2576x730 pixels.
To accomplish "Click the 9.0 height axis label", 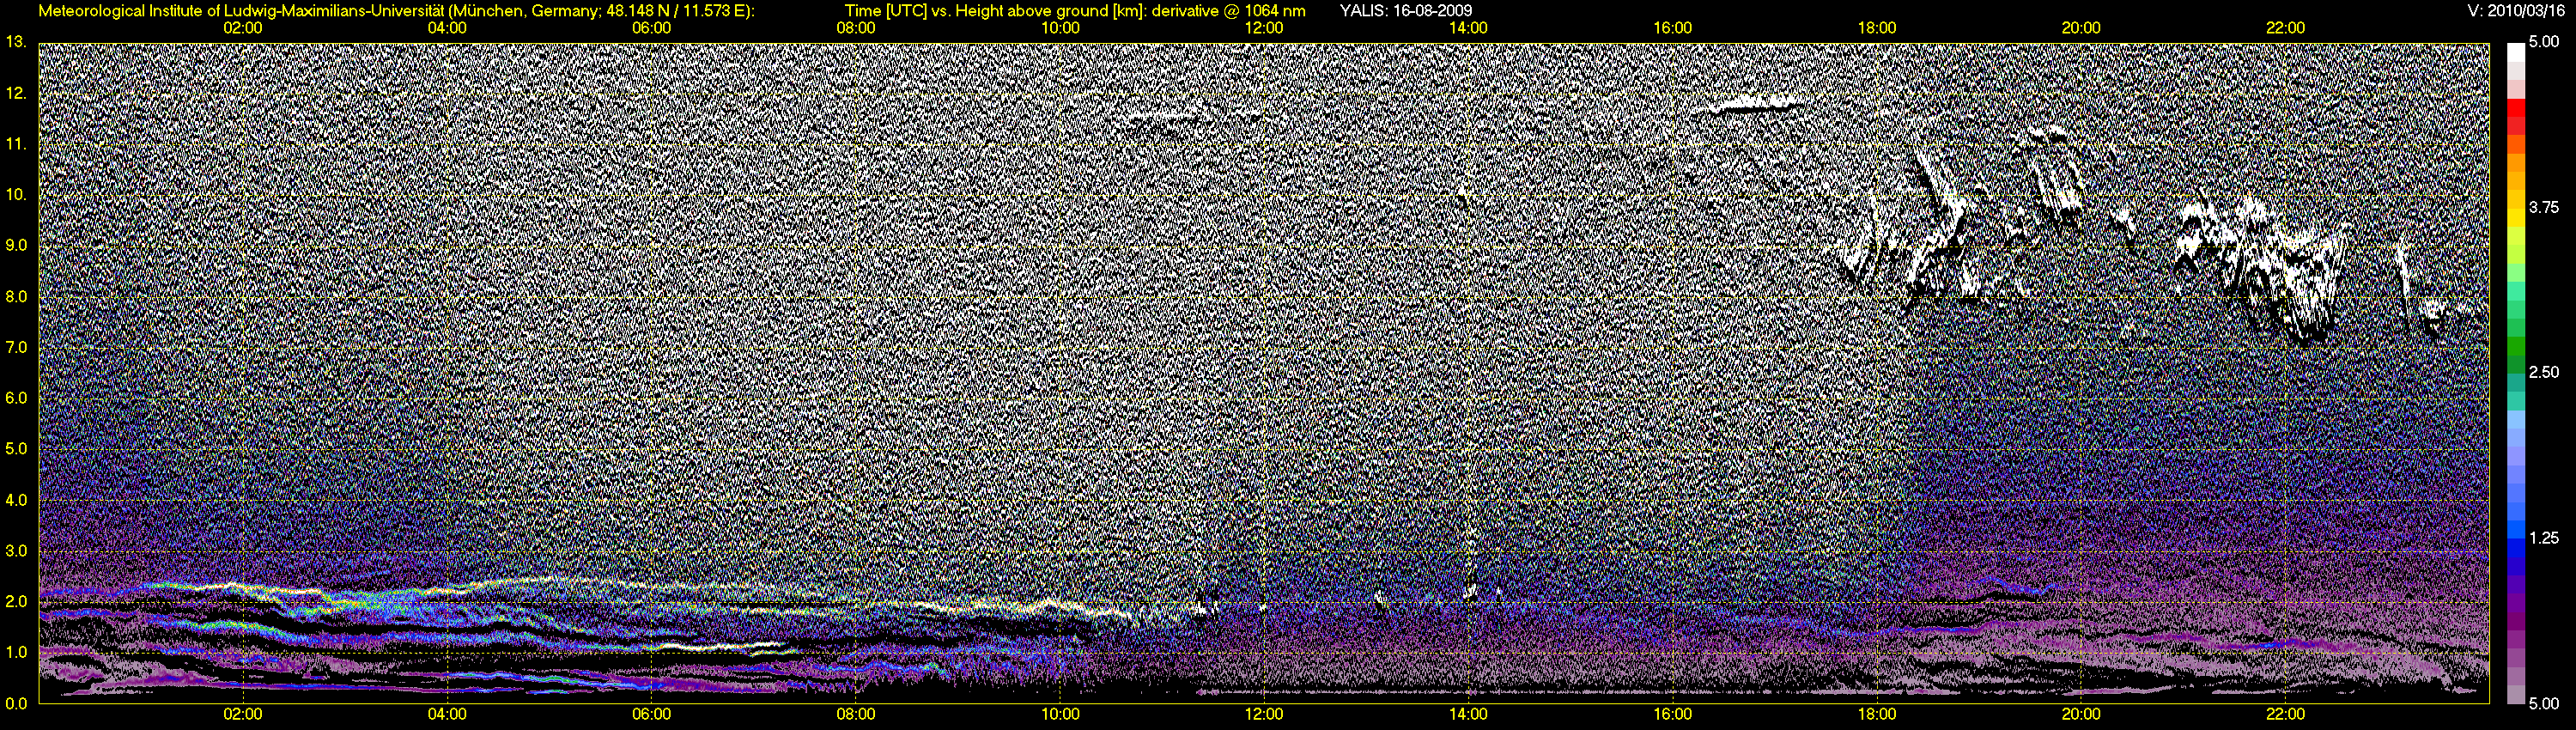I will [x=16, y=245].
